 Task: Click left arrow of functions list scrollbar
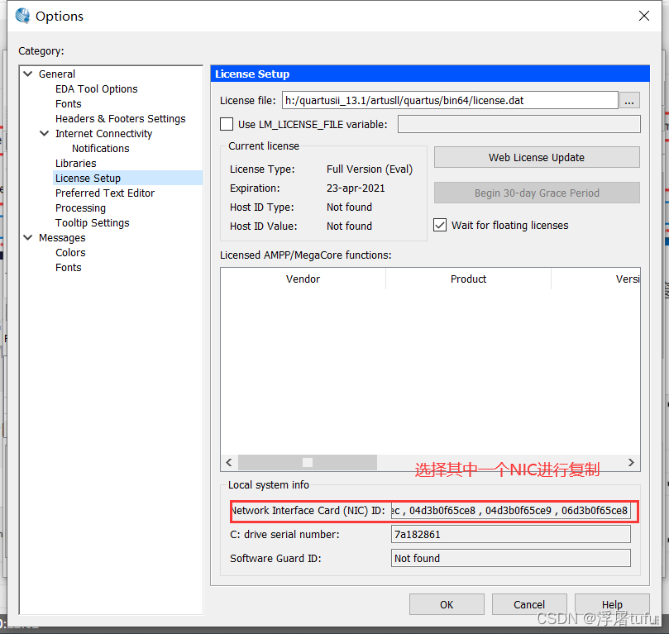[229, 463]
